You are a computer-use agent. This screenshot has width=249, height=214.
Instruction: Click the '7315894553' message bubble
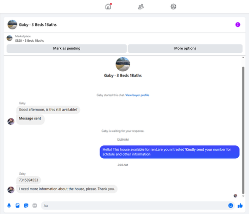pos(28,180)
